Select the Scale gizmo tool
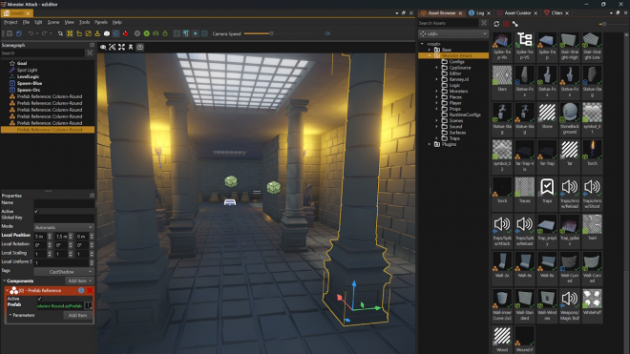630x354 pixels. 88,33
